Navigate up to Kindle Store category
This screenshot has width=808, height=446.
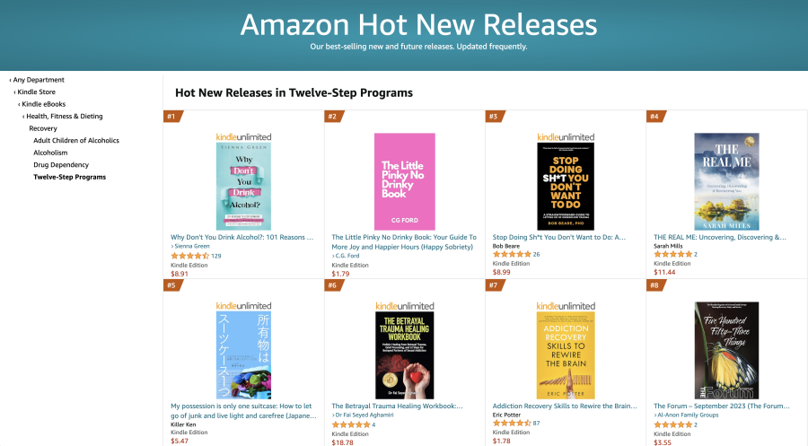pyautogui.click(x=36, y=92)
